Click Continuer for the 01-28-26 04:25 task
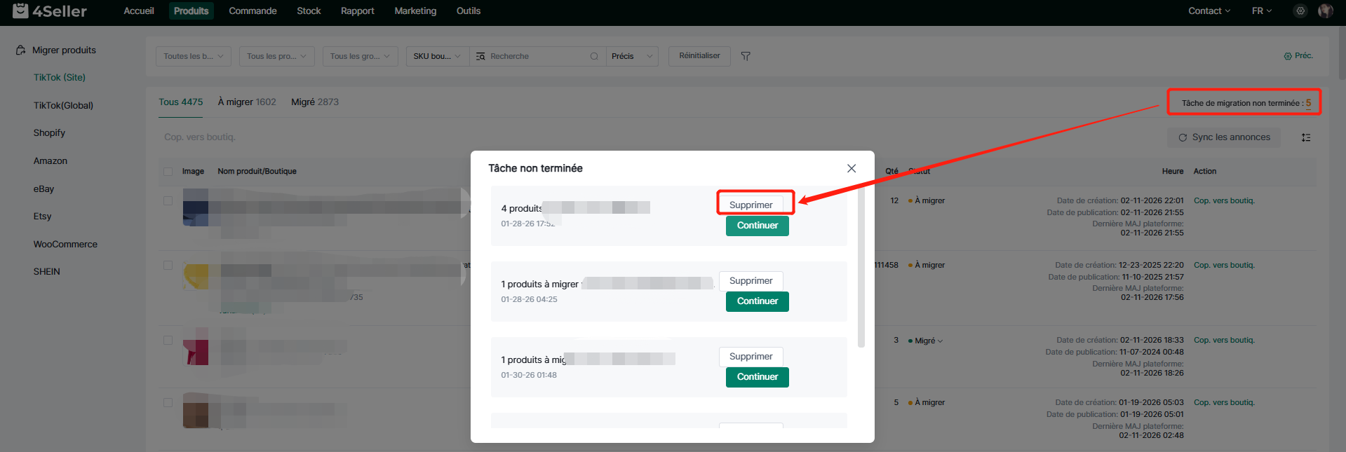 (757, 301)
